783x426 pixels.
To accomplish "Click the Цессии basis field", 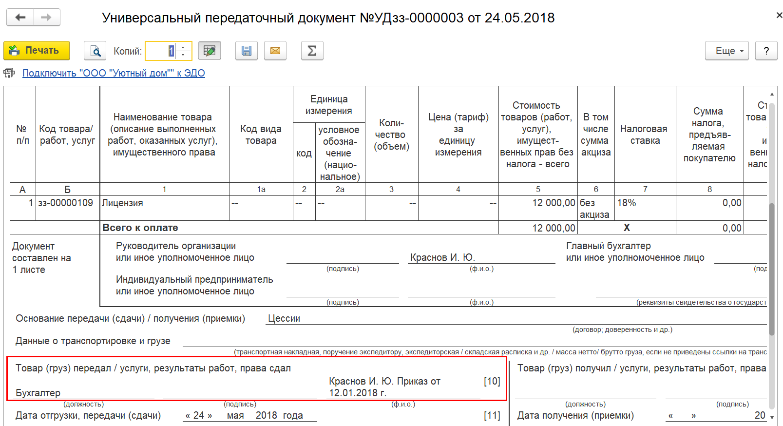I will click(x=516, y=318).
